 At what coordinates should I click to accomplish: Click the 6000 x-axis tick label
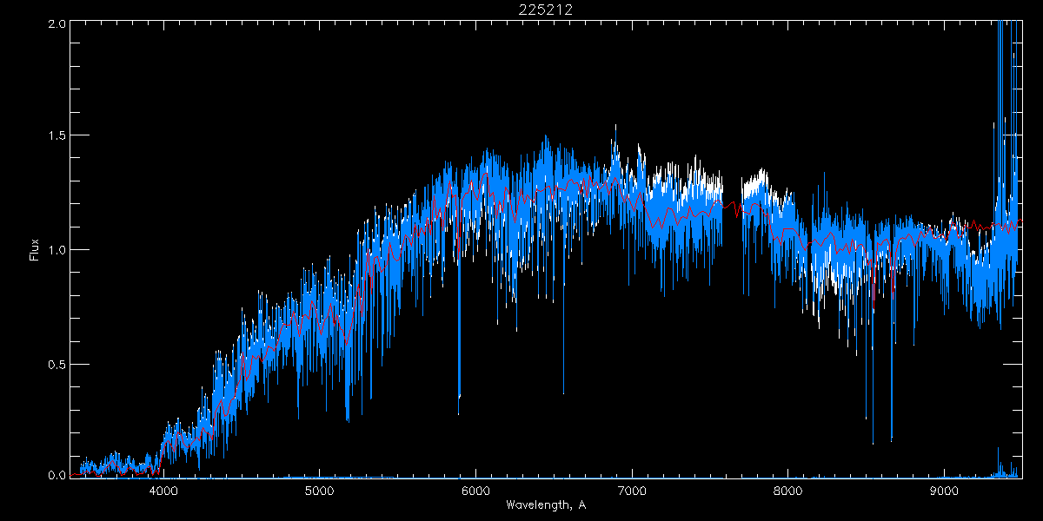tap(475, 491)
